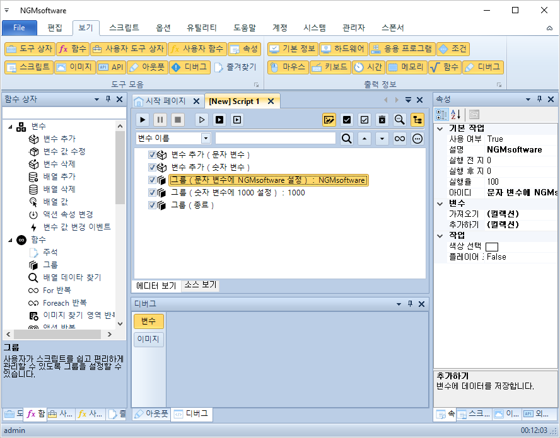
Task: Open the File menu
Action: 20,28
